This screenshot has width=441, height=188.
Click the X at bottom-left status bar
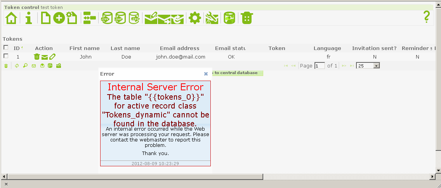6,184
